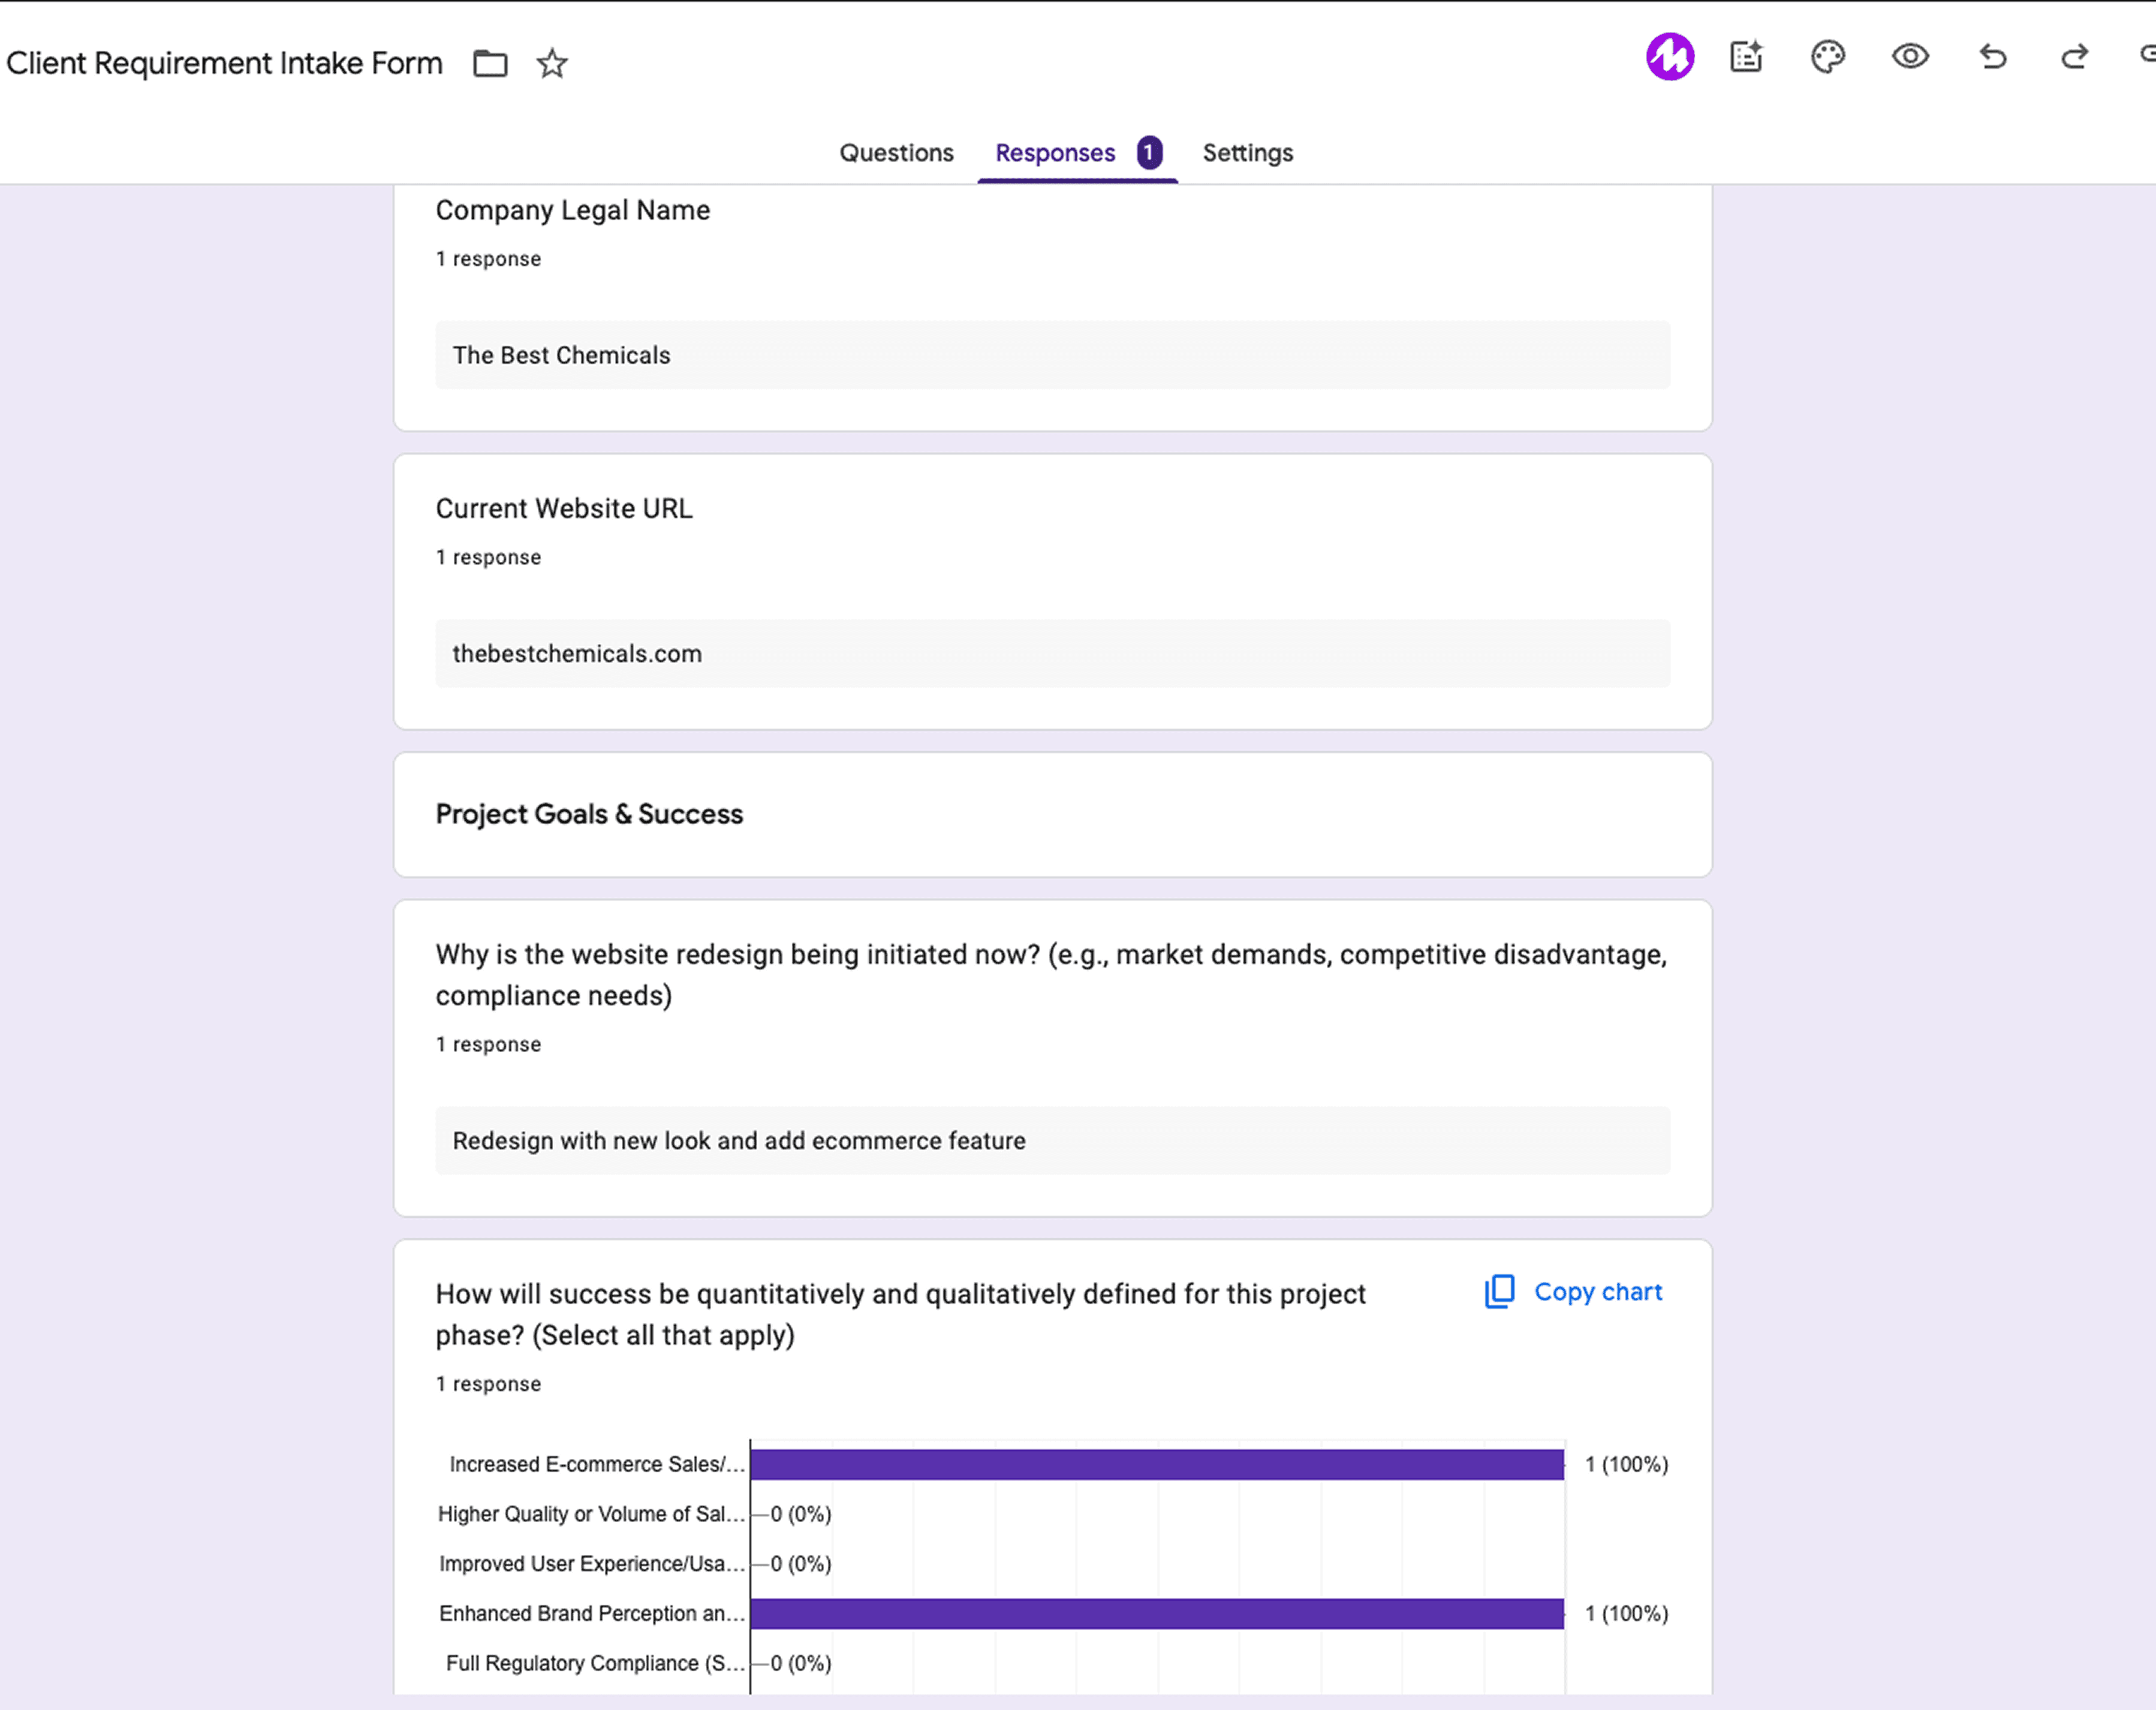Click The Best Chemicals response entry
The width and height of the screenshot is (2156, 1710).
tap(561, 356)
